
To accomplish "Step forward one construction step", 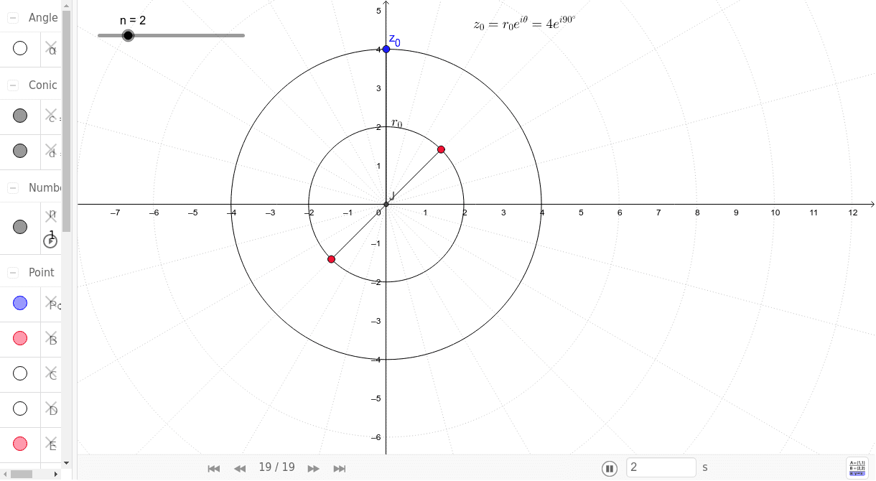I will click(314, 468).
